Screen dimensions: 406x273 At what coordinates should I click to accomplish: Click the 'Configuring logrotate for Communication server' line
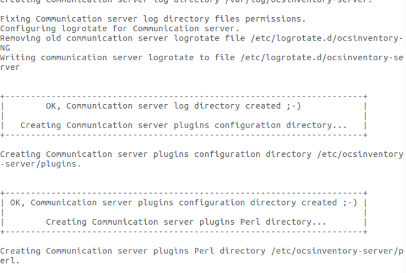120,29
